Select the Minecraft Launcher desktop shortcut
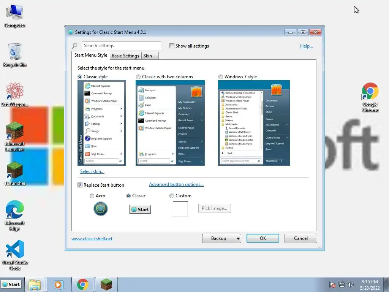The height and width of the screenshot is (292, 389). (x=15, y=136)
